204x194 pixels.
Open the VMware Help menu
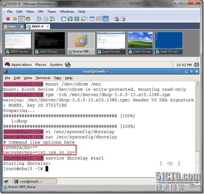[x=82, y=12]
